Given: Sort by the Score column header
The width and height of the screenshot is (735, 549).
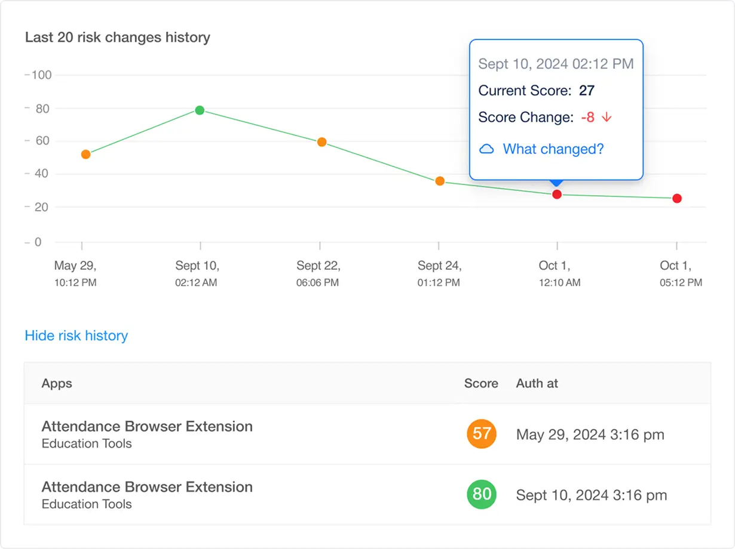Looking at the screenshot, I should (x=480, y=383).
